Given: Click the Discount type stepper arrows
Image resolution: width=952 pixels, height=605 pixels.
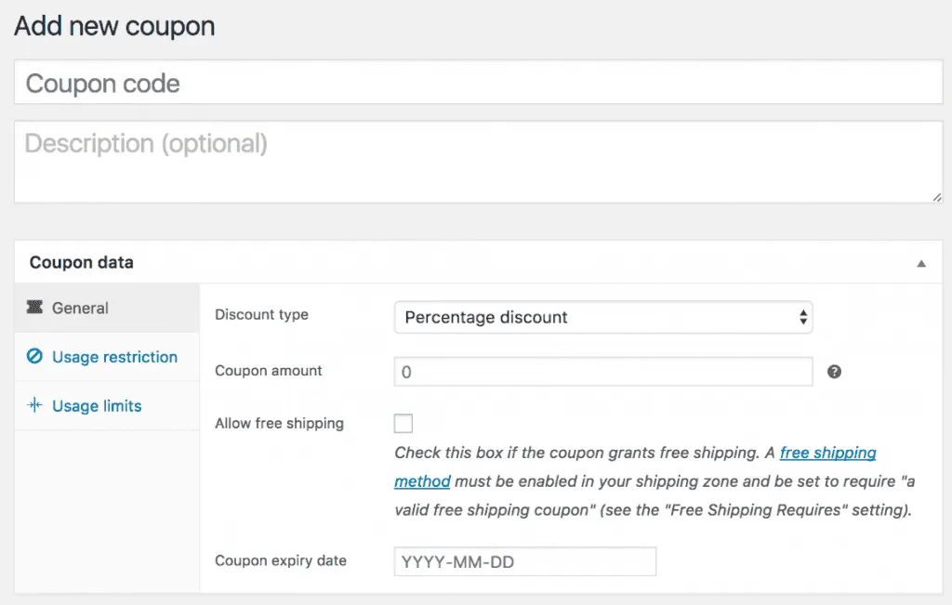Looking at the screenshot, I should tap(801, 317).
